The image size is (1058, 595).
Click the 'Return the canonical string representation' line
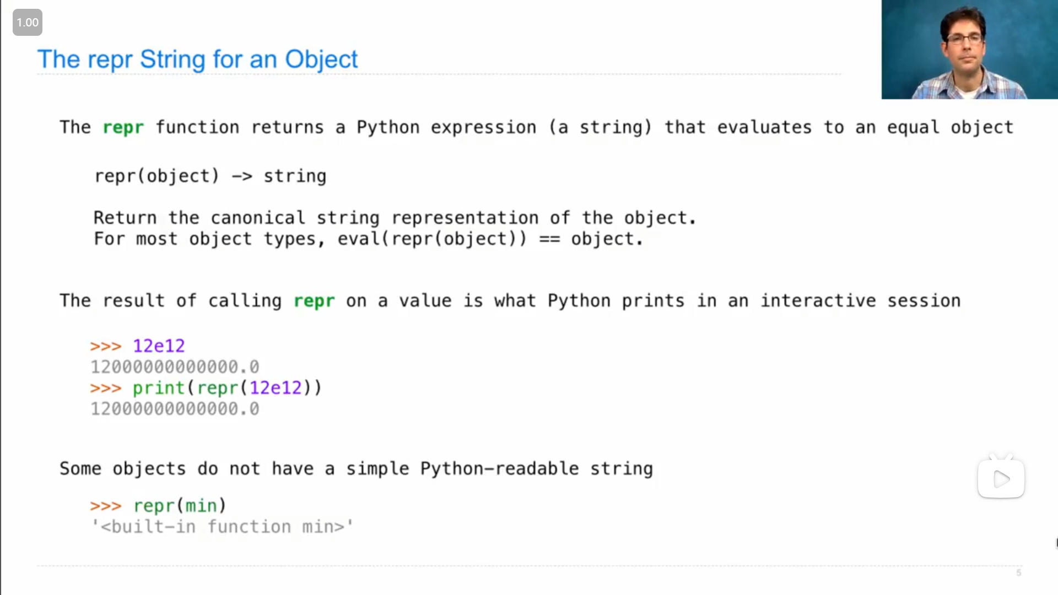coord(395,218)
